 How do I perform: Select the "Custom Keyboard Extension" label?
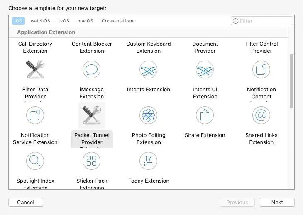click(149, 47)
